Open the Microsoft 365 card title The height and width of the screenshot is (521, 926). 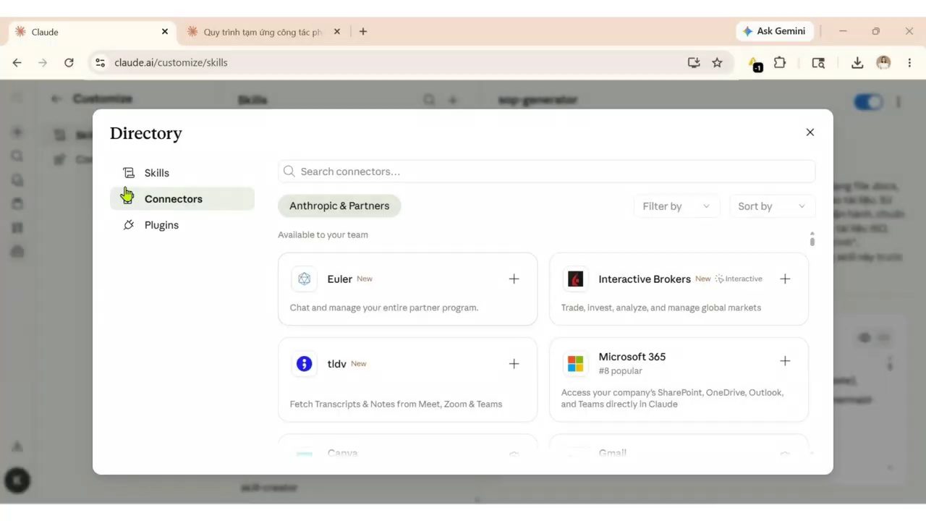[x=632, y=357]
